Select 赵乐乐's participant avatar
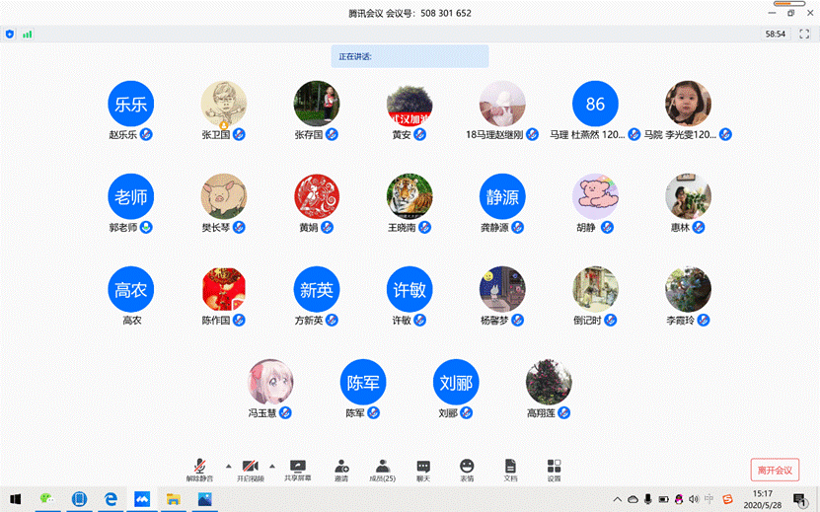 pos(130,104)
